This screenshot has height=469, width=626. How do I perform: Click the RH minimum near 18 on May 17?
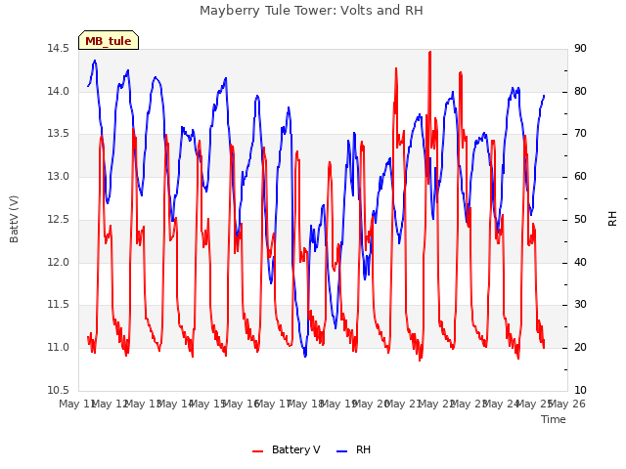tap(305, 356)
